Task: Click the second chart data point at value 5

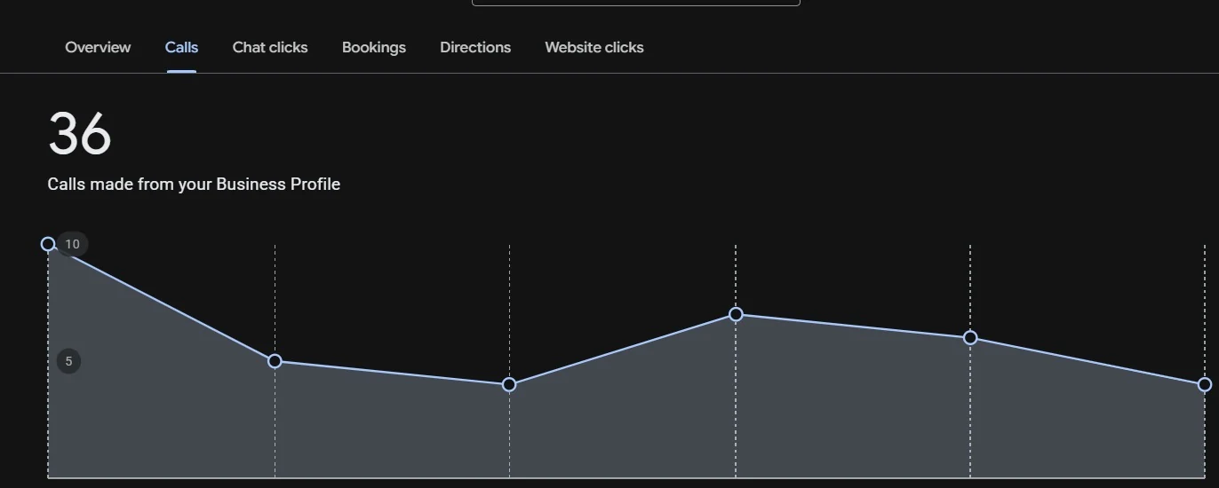Action: coord(275,361)
